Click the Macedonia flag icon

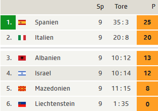pyautogui.click(x=22, y=89)
